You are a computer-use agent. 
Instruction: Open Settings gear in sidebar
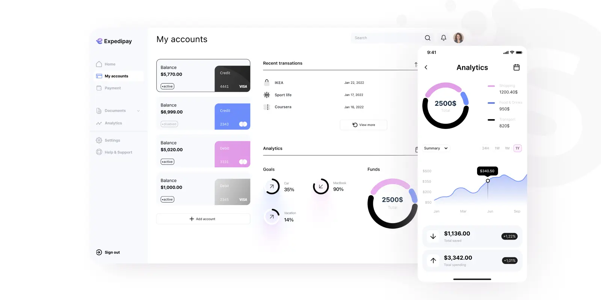click(x=99, y=140)
